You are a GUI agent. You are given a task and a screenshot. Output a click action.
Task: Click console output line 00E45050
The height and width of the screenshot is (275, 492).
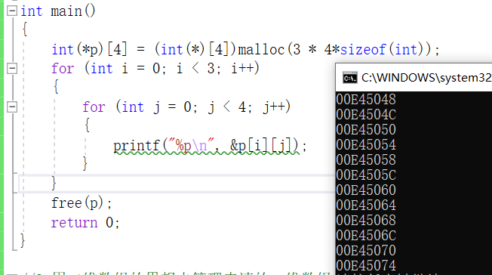(366, 129)
